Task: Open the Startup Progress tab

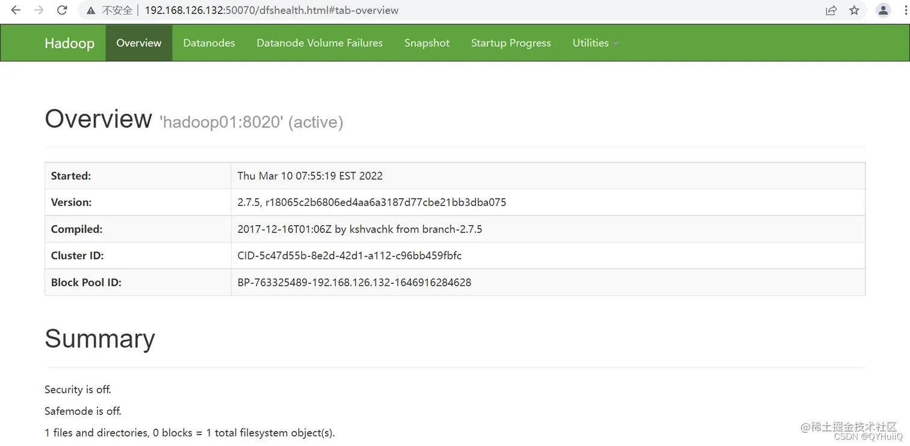Action: [x=511, y=43]
